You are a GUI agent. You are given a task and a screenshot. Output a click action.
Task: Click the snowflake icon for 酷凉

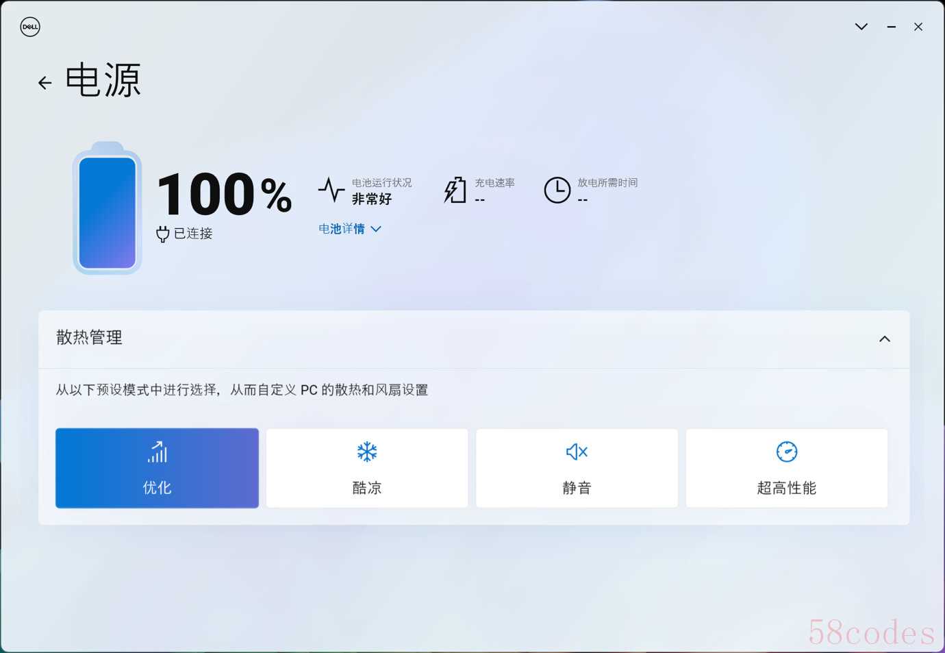coord(367,452)
